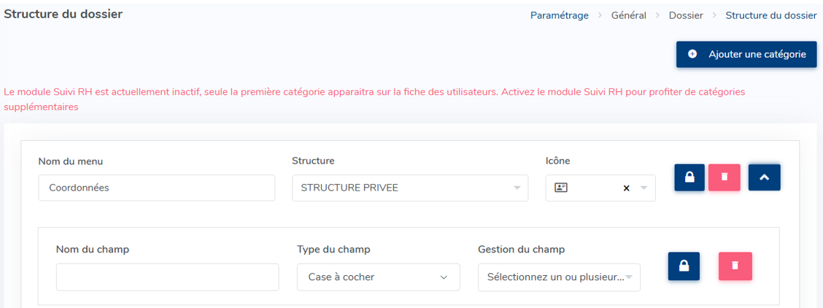
Task: Go to Paramétrage in the breadcrumb
Action: pos(559,15)
